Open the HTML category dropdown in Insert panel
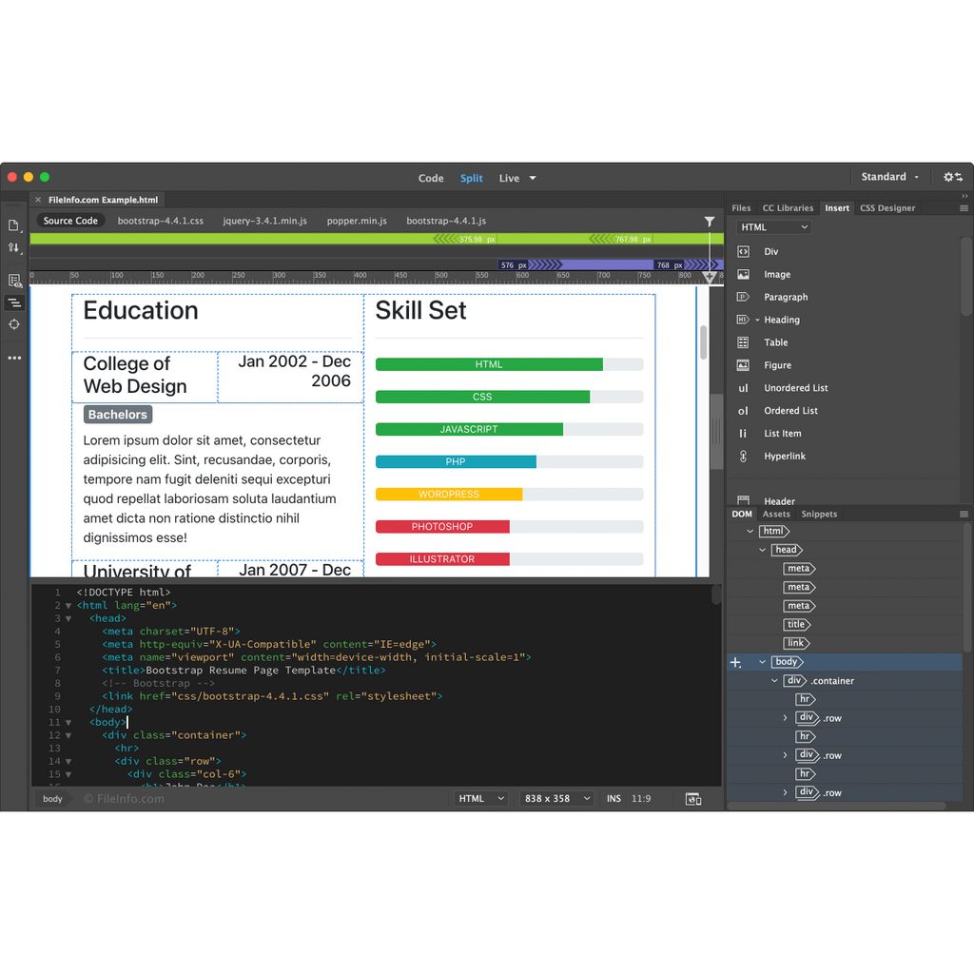 tap(774, 227)
